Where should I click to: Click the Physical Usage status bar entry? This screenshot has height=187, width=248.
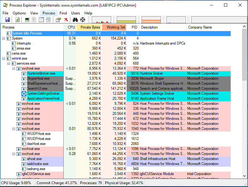point(124,183)
